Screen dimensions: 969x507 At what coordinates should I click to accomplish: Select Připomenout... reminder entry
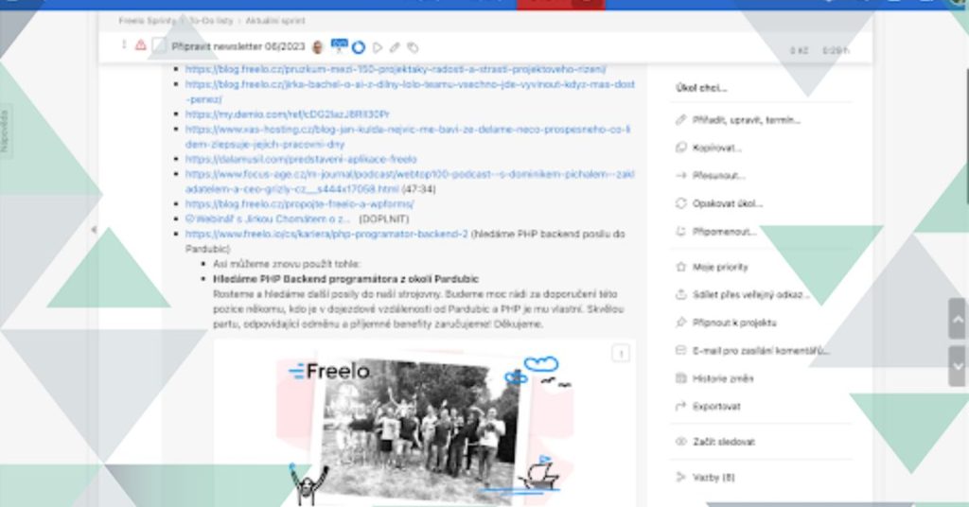[x=724, y=232]
